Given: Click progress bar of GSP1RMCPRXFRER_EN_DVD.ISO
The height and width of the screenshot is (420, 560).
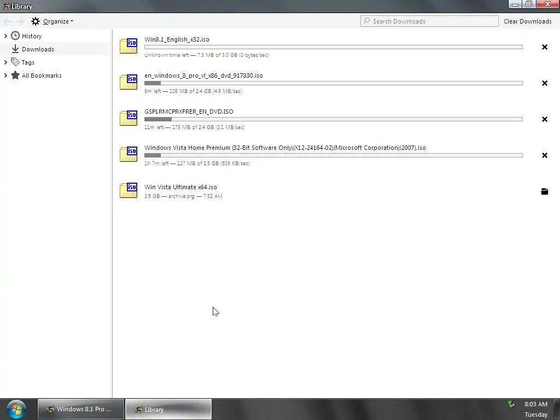Looking at the screenshot, I should [333, 119].
